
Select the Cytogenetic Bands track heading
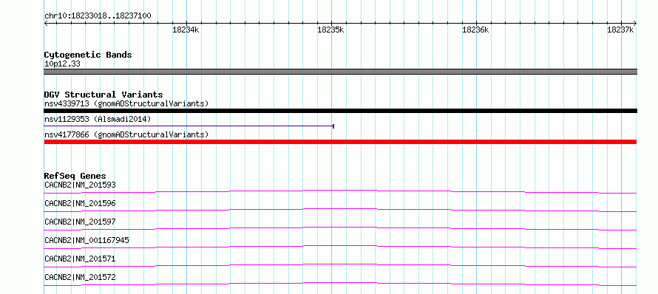click(x=88, y=55)
